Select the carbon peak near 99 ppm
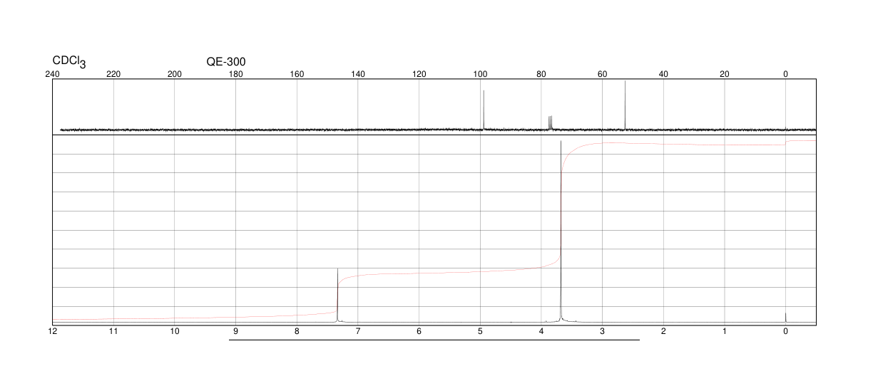Viewport: 873px width, 376px height. click(484, 110)
